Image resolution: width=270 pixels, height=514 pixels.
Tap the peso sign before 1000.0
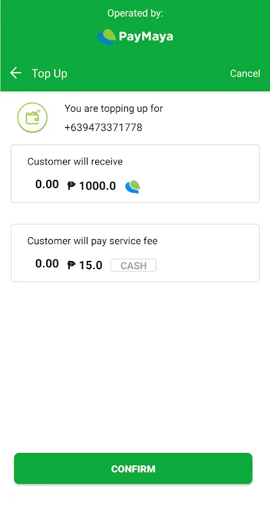[x=71, y=186]
